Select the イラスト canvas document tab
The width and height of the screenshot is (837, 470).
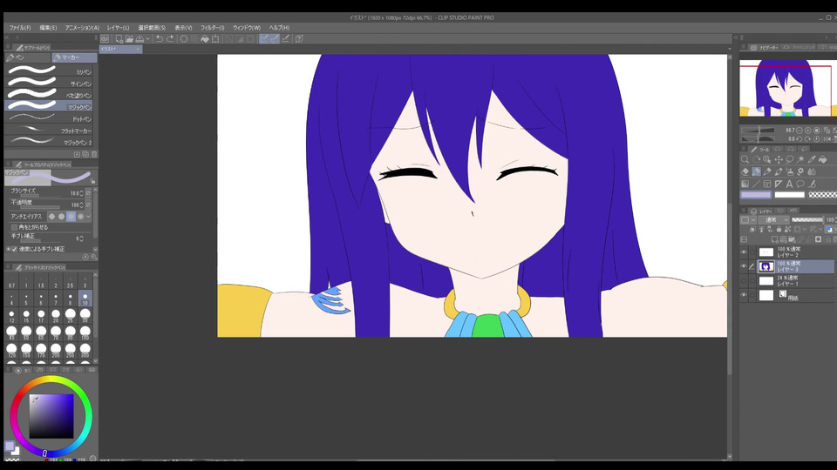[x=120, y=49]
